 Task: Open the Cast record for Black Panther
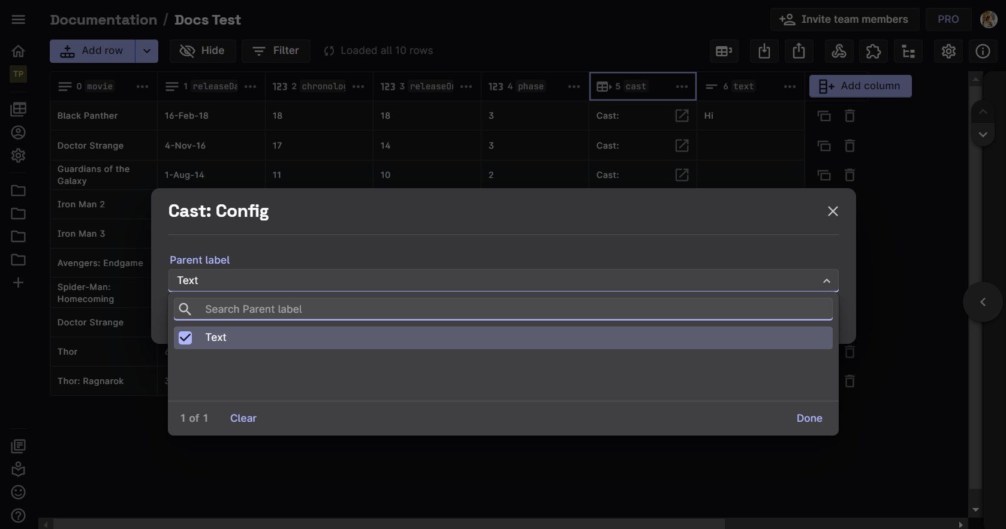682,116
